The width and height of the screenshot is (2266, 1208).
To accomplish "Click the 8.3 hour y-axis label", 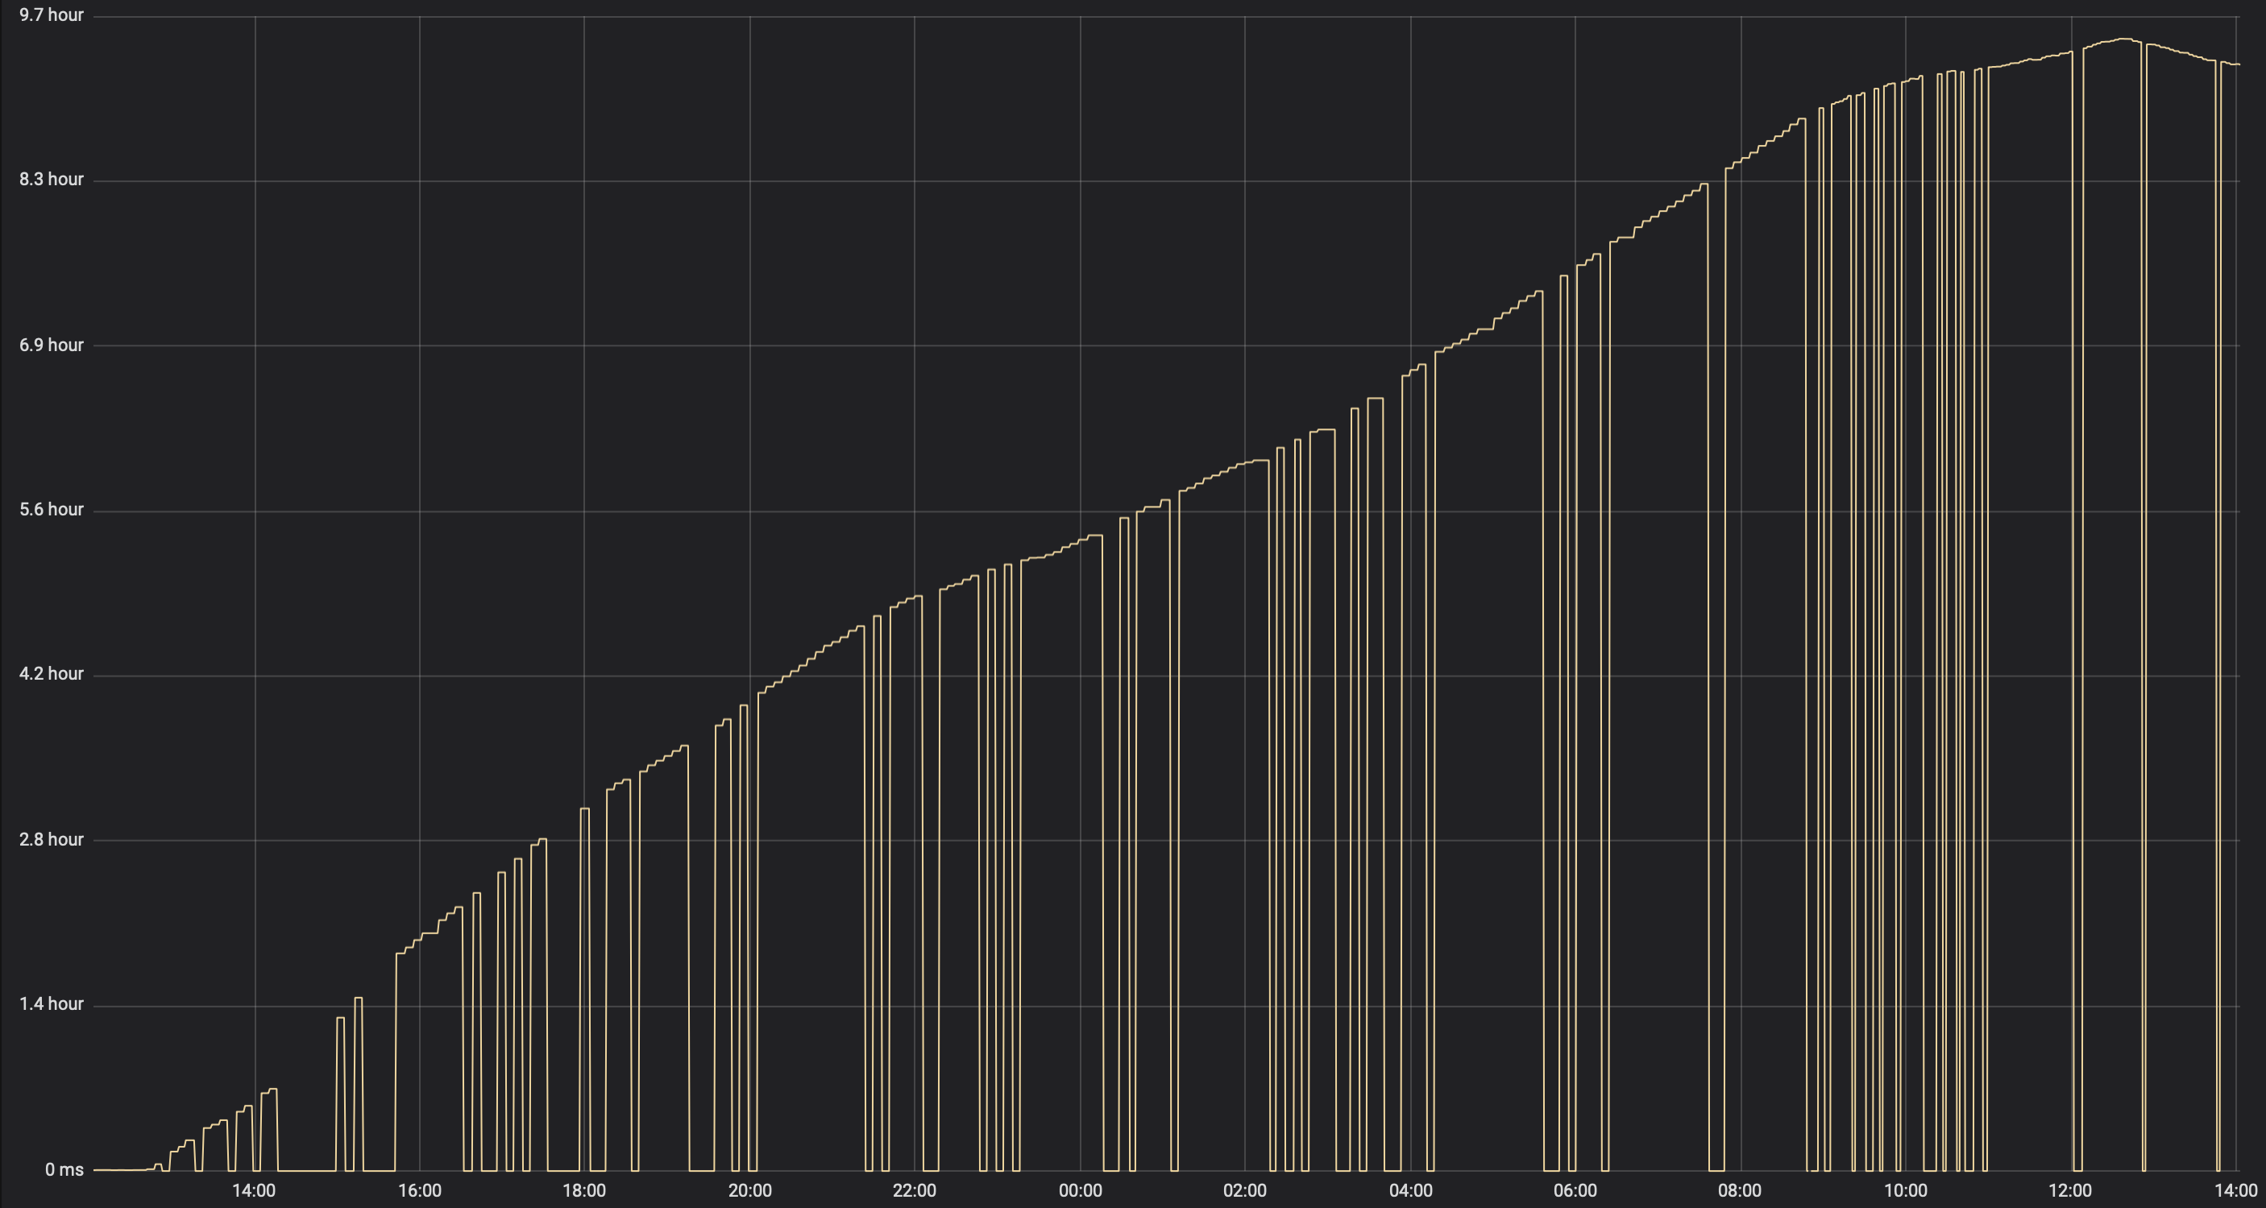I will pos(51,180).
